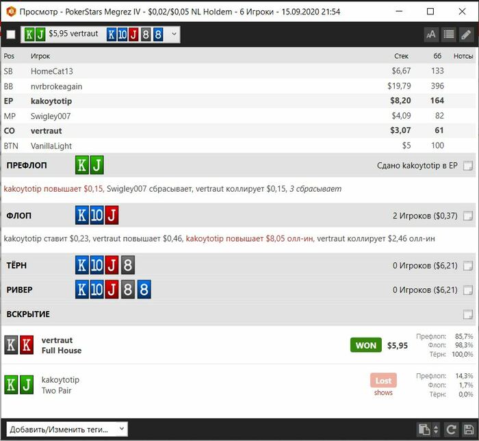Click the pencil edit note icon
Image resolution: width=479 pixels, height=441 pixels.
(466, 34)
